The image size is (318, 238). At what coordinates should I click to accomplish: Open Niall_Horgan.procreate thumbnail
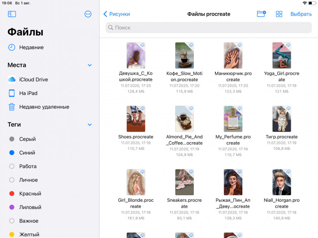click(x=282, y=182)
